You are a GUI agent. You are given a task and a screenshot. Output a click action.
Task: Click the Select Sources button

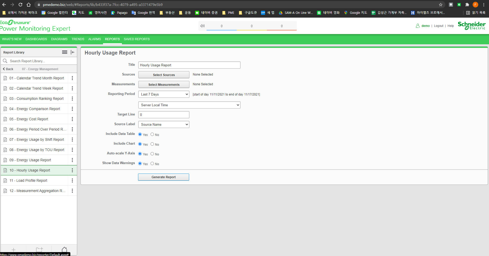click(164, 75)
